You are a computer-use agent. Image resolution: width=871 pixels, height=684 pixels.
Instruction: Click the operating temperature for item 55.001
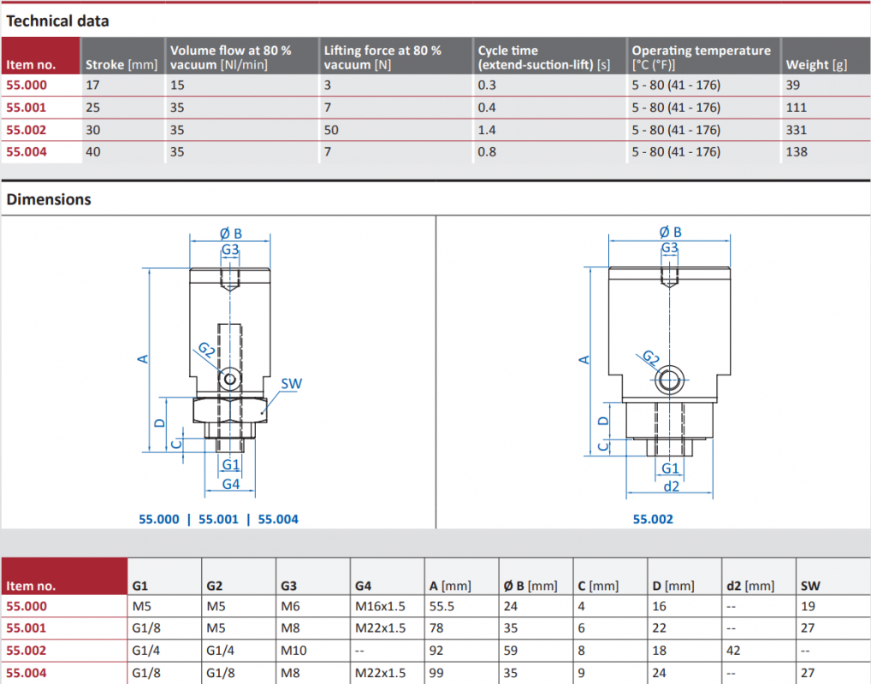coord(676,107)
